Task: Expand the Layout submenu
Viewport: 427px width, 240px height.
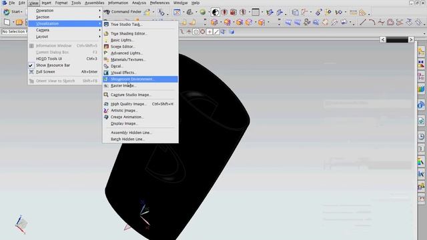Action: (x=65, y=37)
